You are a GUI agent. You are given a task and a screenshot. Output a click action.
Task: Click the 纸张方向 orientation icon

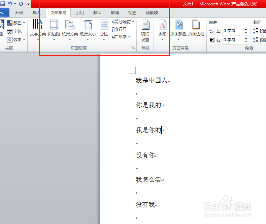tap(70, 25)
